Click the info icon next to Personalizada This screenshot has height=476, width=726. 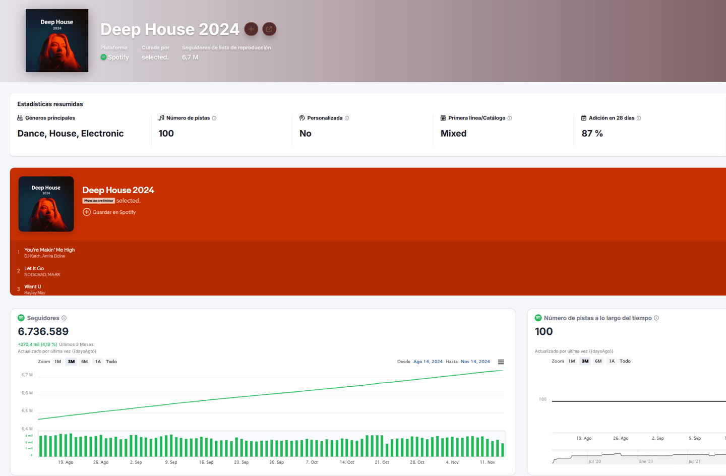(347, 118)
